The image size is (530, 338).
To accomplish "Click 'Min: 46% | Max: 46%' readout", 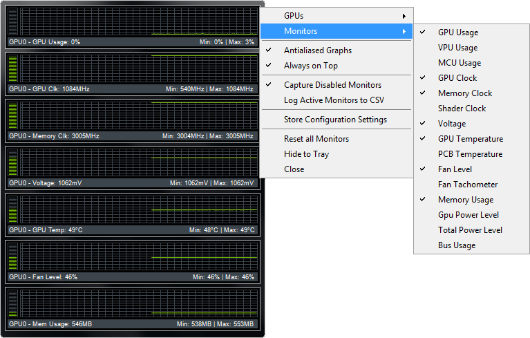I will (x=223, y=276).
